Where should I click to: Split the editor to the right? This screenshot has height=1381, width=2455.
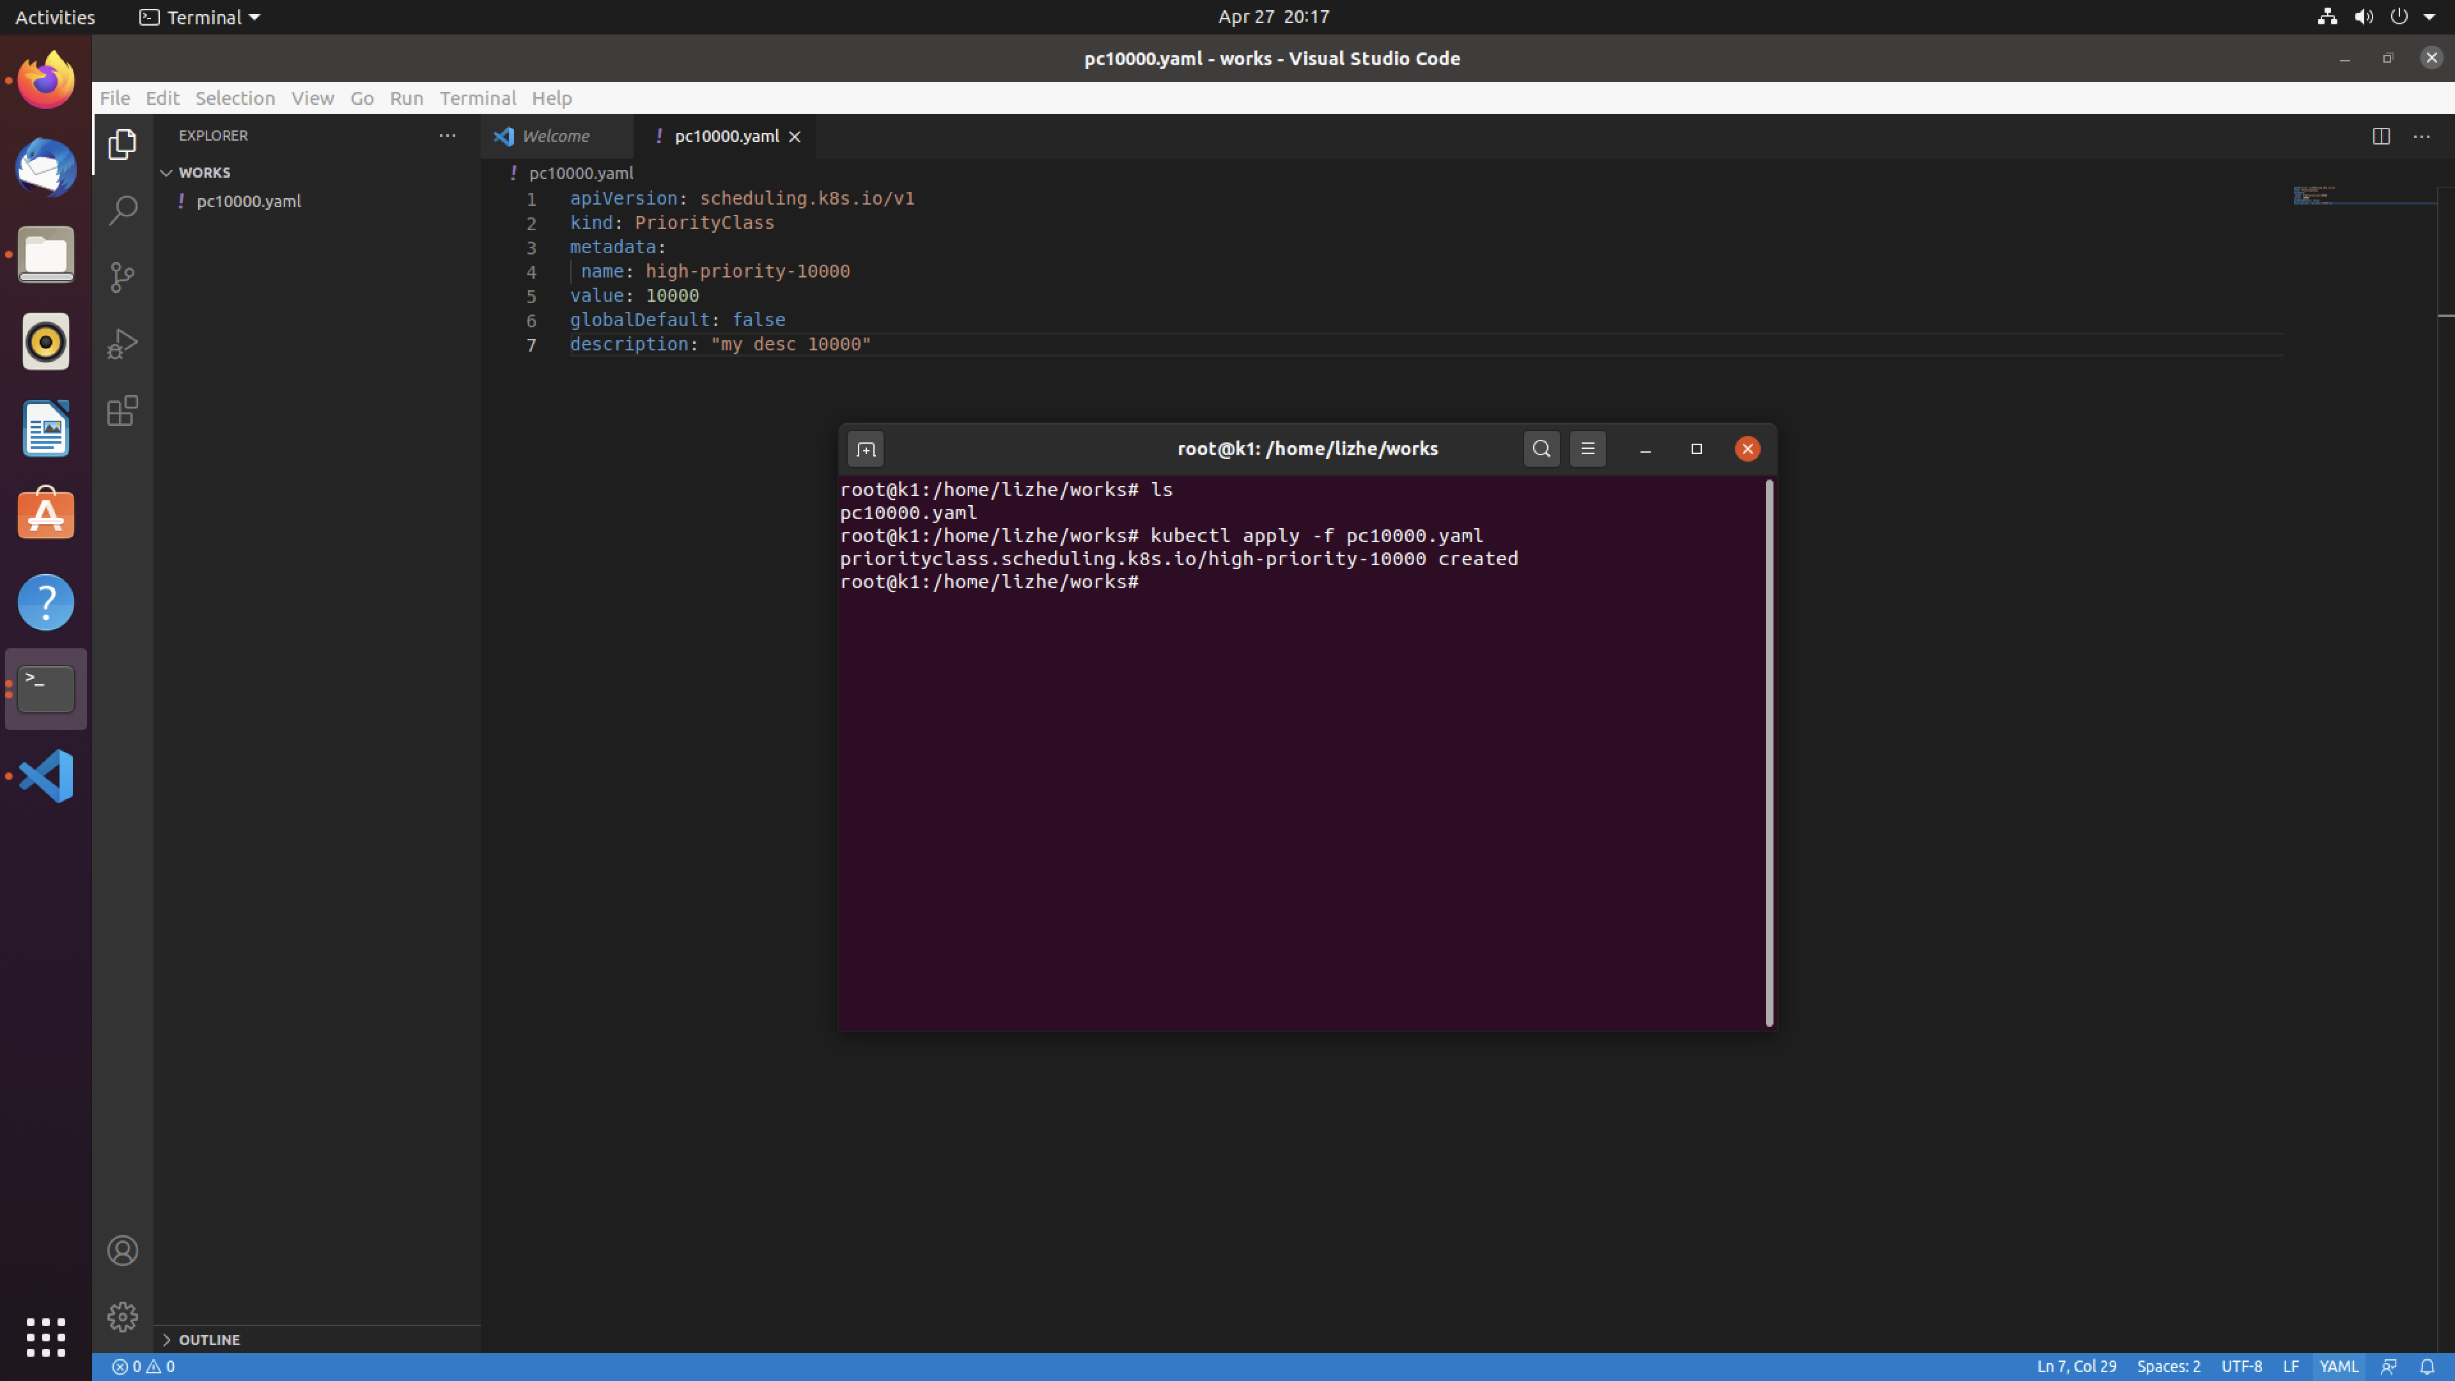(x=2381, y=136)
